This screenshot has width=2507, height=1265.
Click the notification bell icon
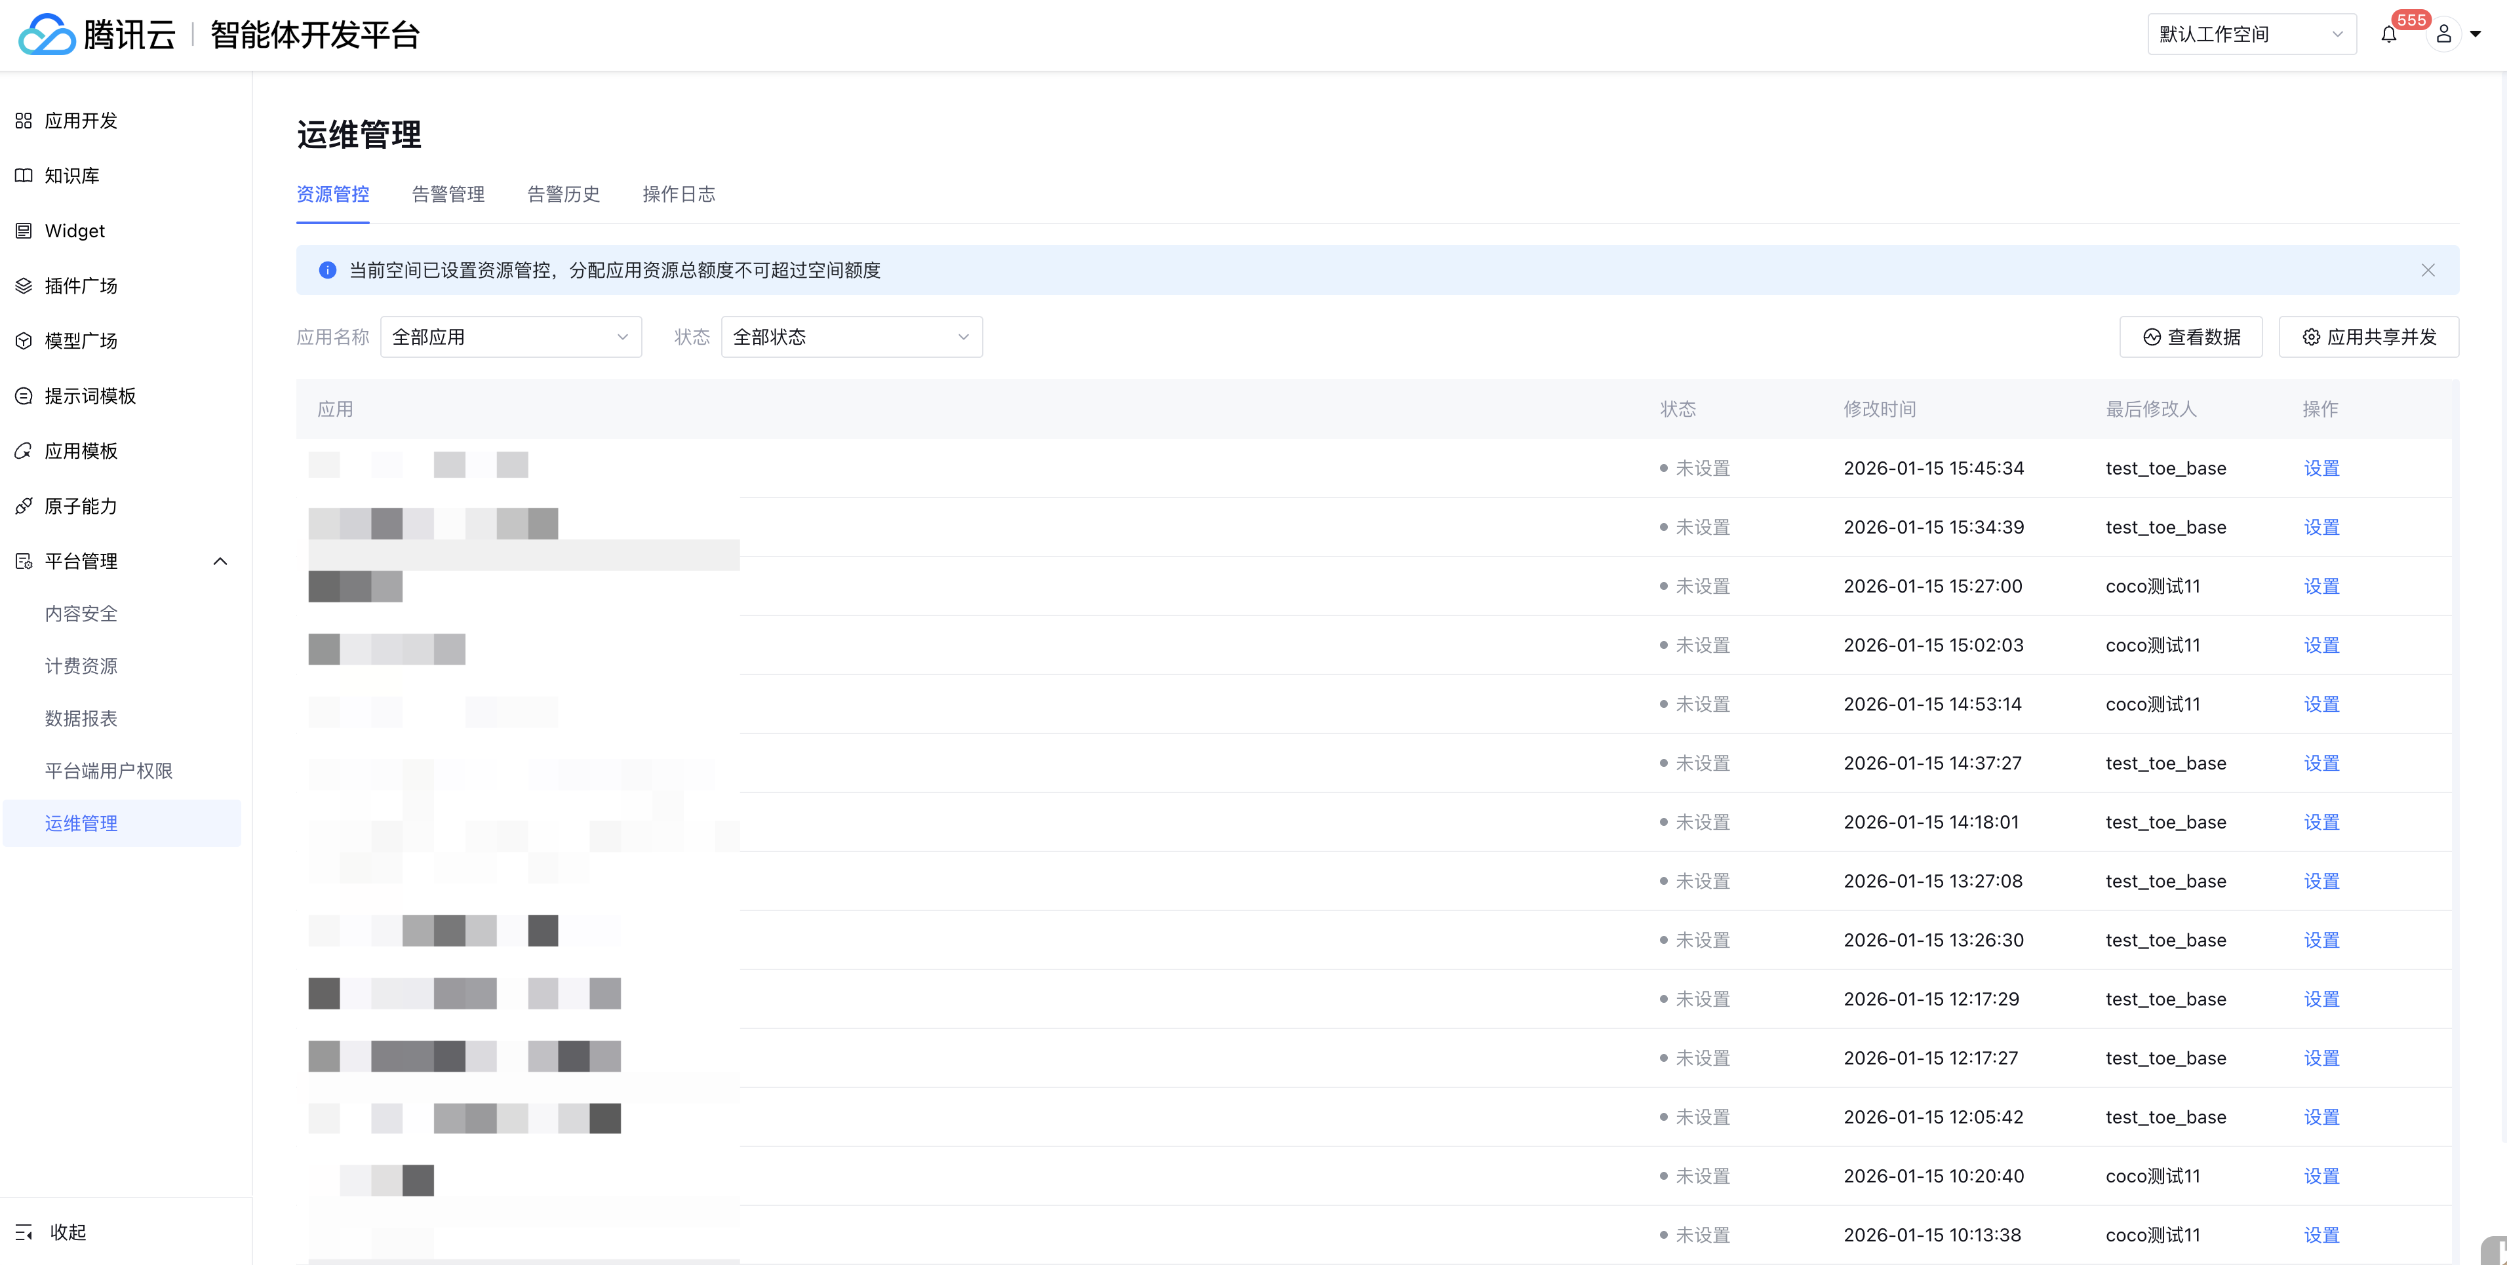(2388, 35)
